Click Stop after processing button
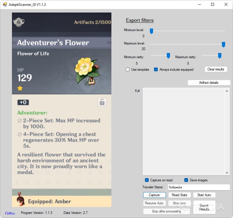Viewport: 233px width, 218px height. [167, 211]
